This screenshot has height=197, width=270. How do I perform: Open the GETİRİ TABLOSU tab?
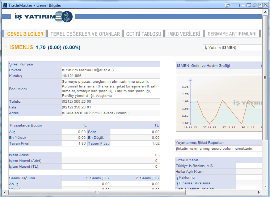point(144,34)
